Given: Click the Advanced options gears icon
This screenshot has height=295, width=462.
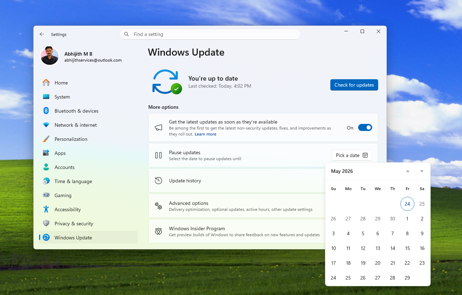Looking at the screenshot, I should click(x=158, y=206).
